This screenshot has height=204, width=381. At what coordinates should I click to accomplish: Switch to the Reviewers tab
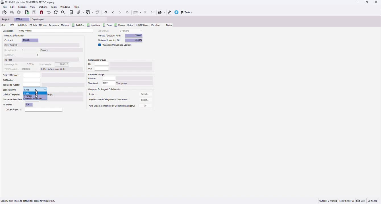pyautogui.click(x=54, y=25)
